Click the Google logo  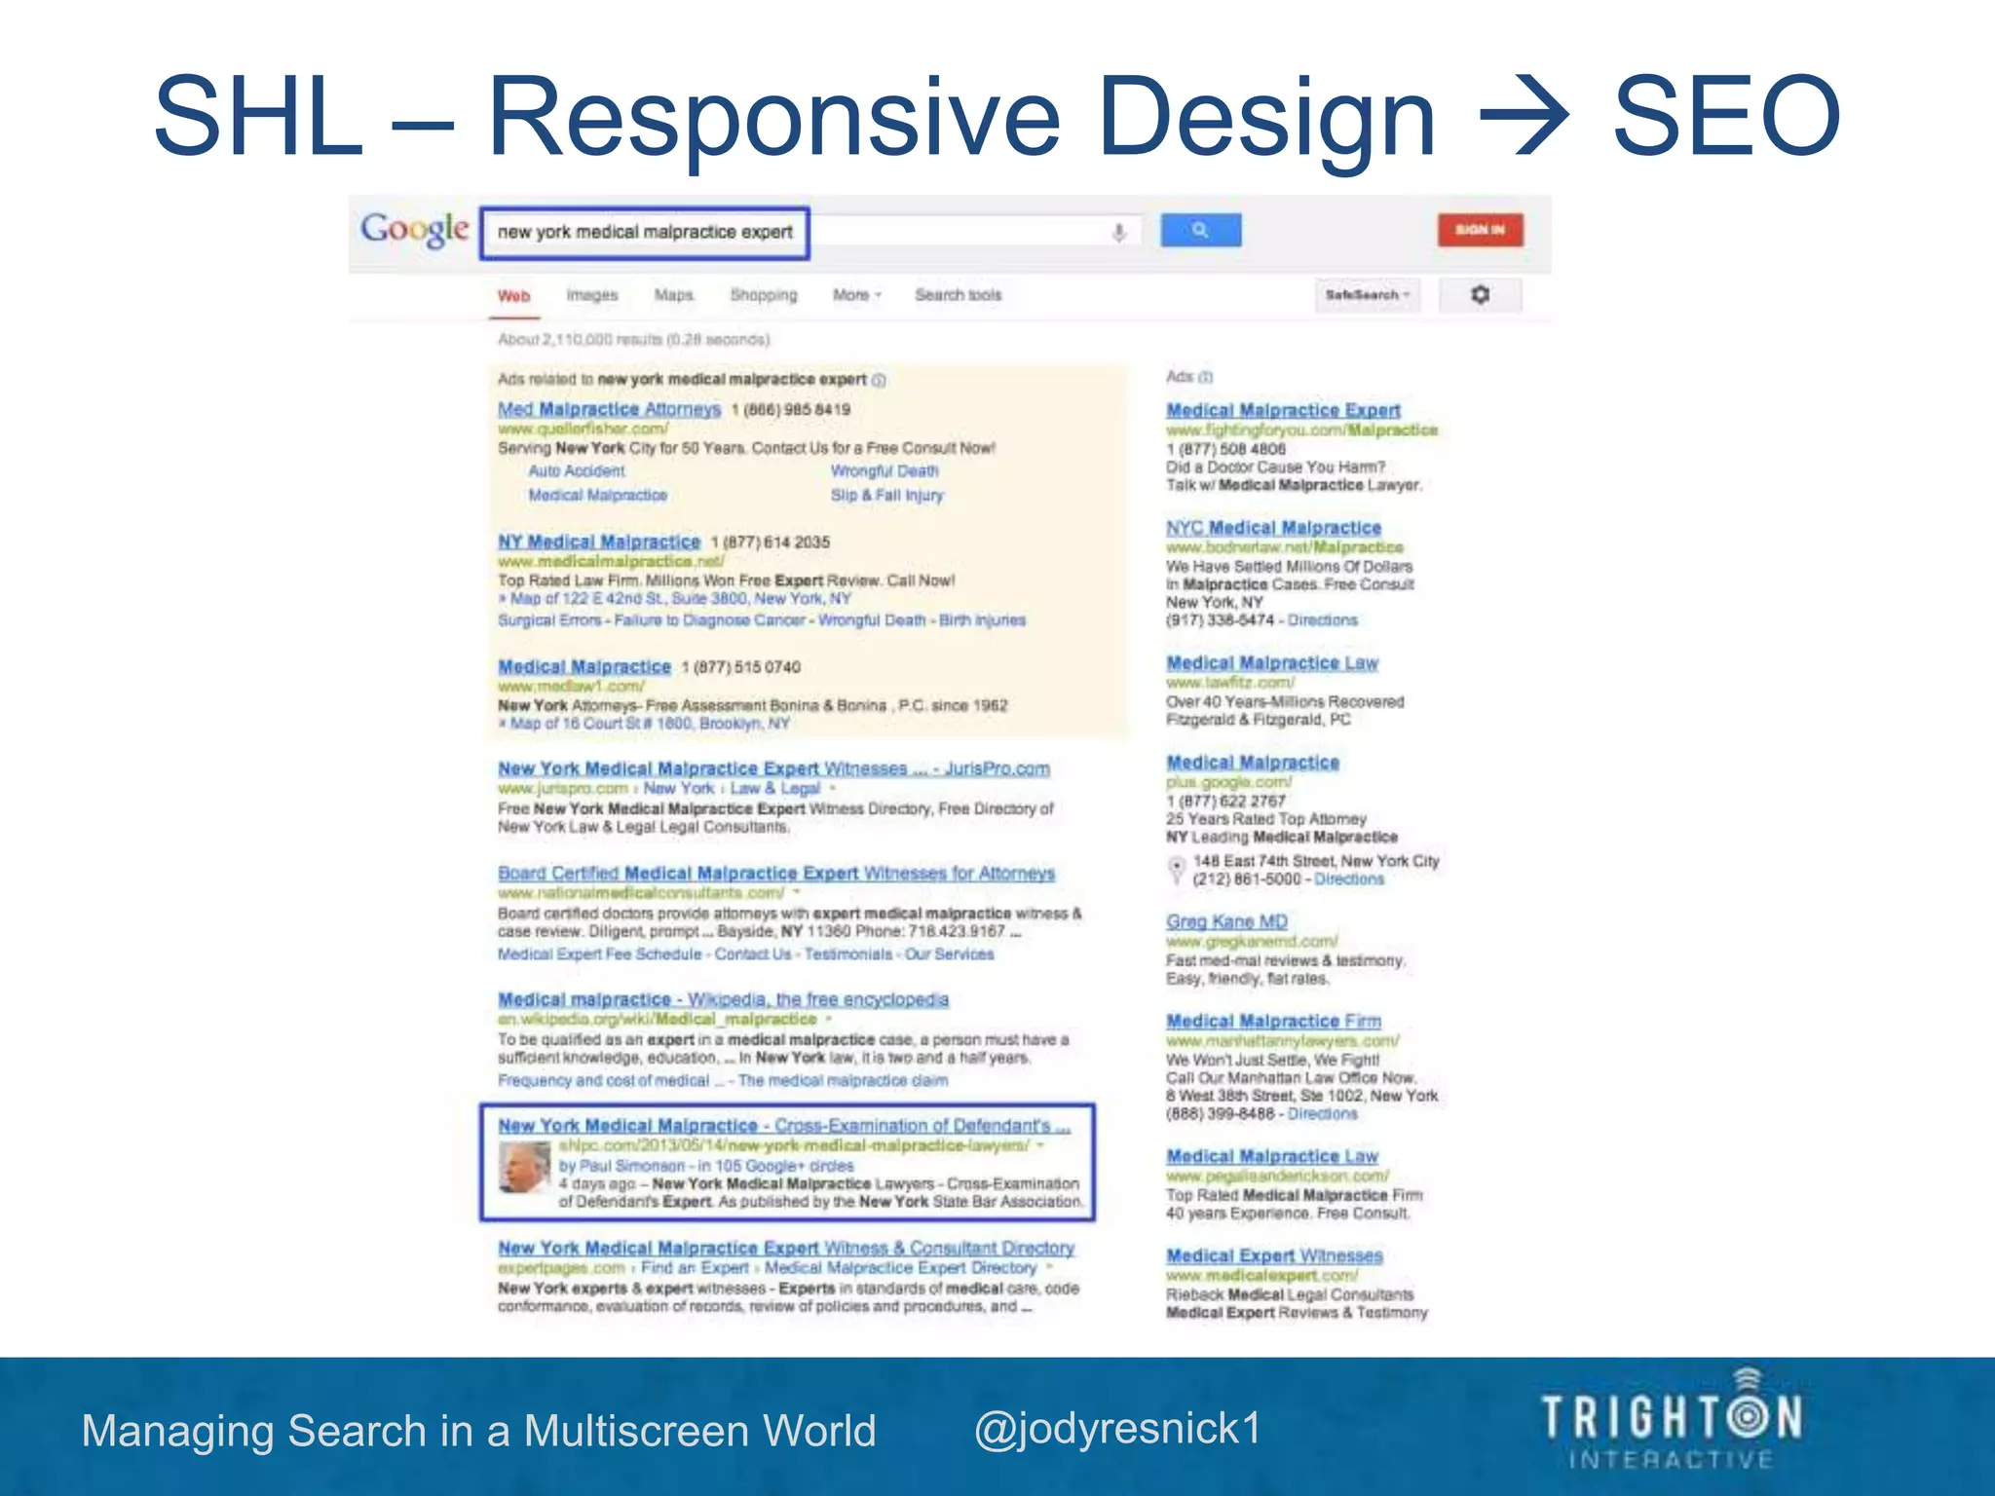pos(415,230)
